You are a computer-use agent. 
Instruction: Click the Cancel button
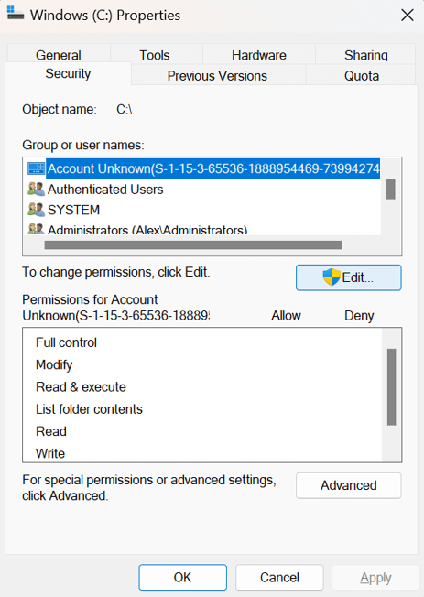click(279, 577)
